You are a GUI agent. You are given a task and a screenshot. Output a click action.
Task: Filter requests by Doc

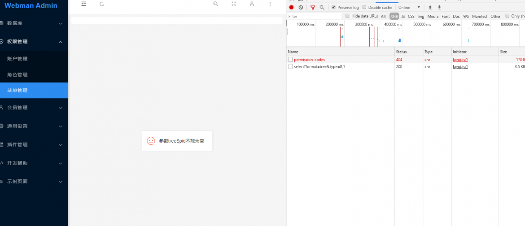pos(456,17)
